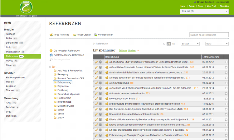Tick the checkbox for Atem-Entspannung row
This screenshot has width=234, height=140.
[x=226, y=83]
